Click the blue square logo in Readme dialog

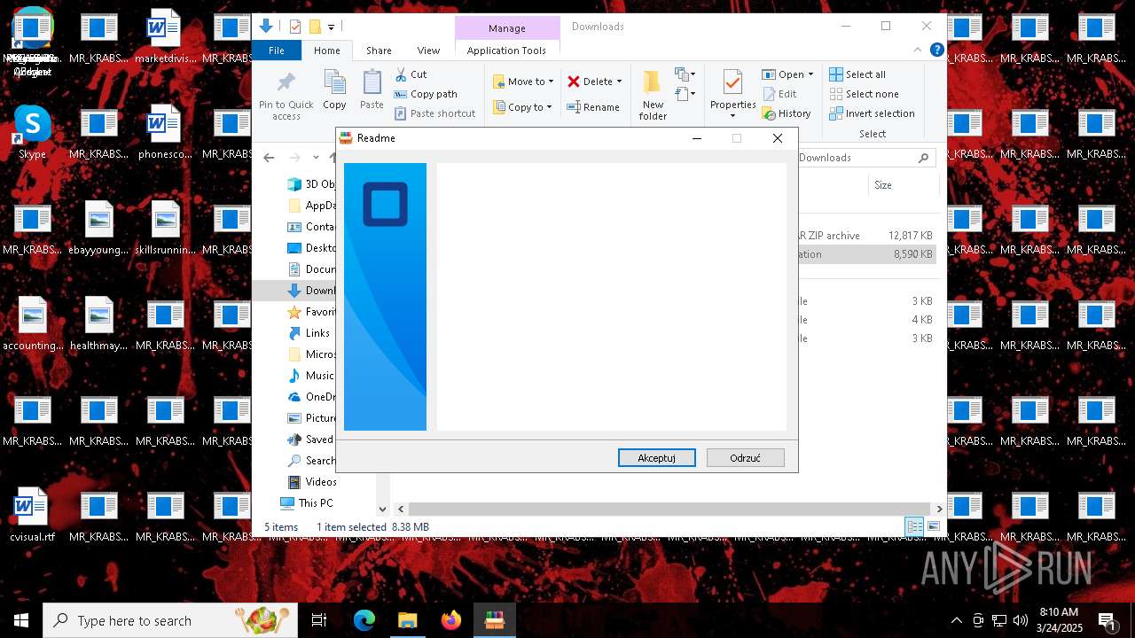click(385, 205)
